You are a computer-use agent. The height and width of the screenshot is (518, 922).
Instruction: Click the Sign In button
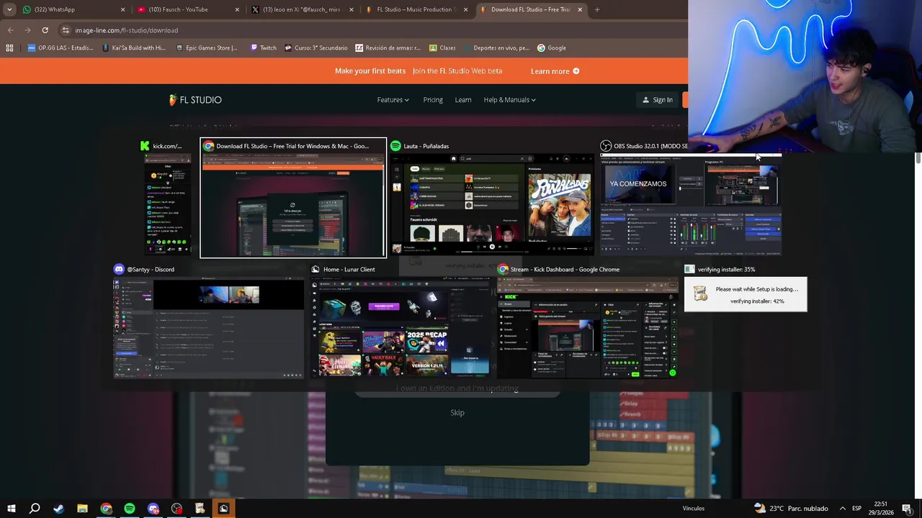point(658,100)
